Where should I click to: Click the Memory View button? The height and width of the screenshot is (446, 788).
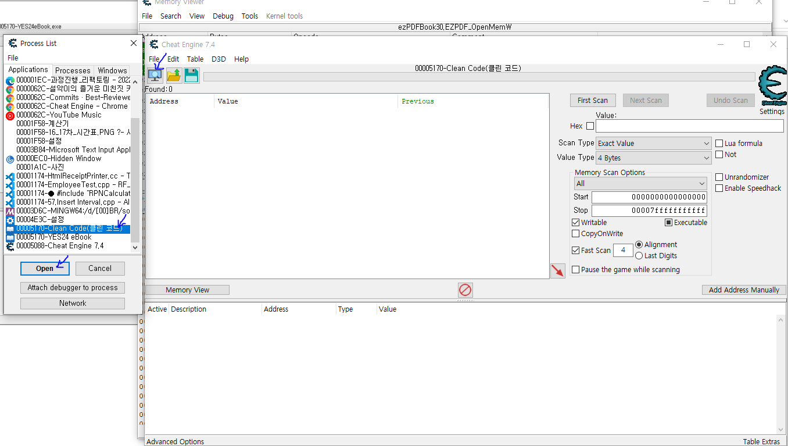(x=187, y=290)
